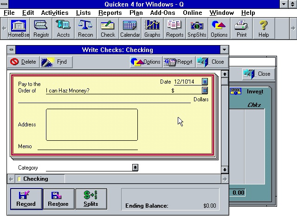Click the Date field showing 12/10'14

click(187, 82)
